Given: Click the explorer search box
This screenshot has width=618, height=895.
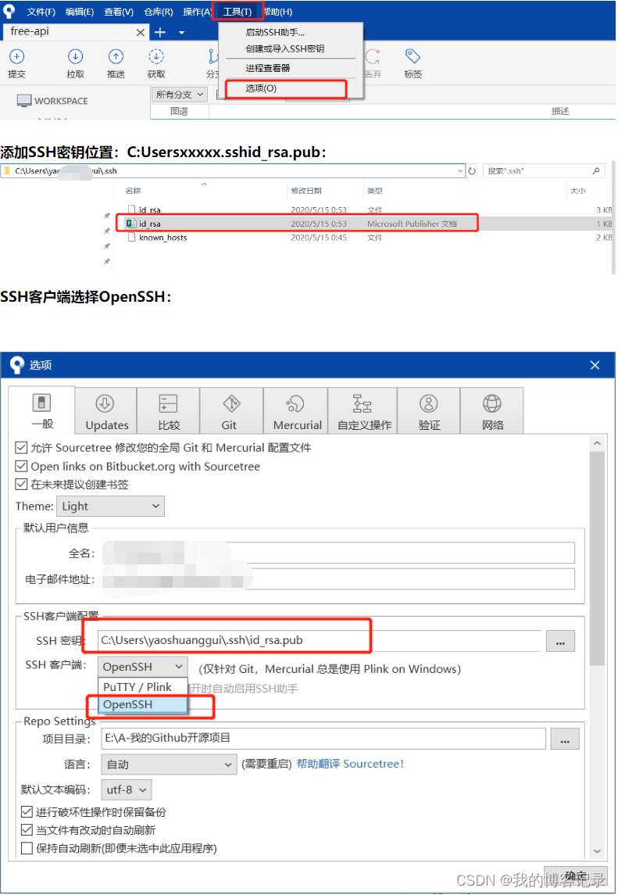Looking at the screenshot, I should click(543, 170).
